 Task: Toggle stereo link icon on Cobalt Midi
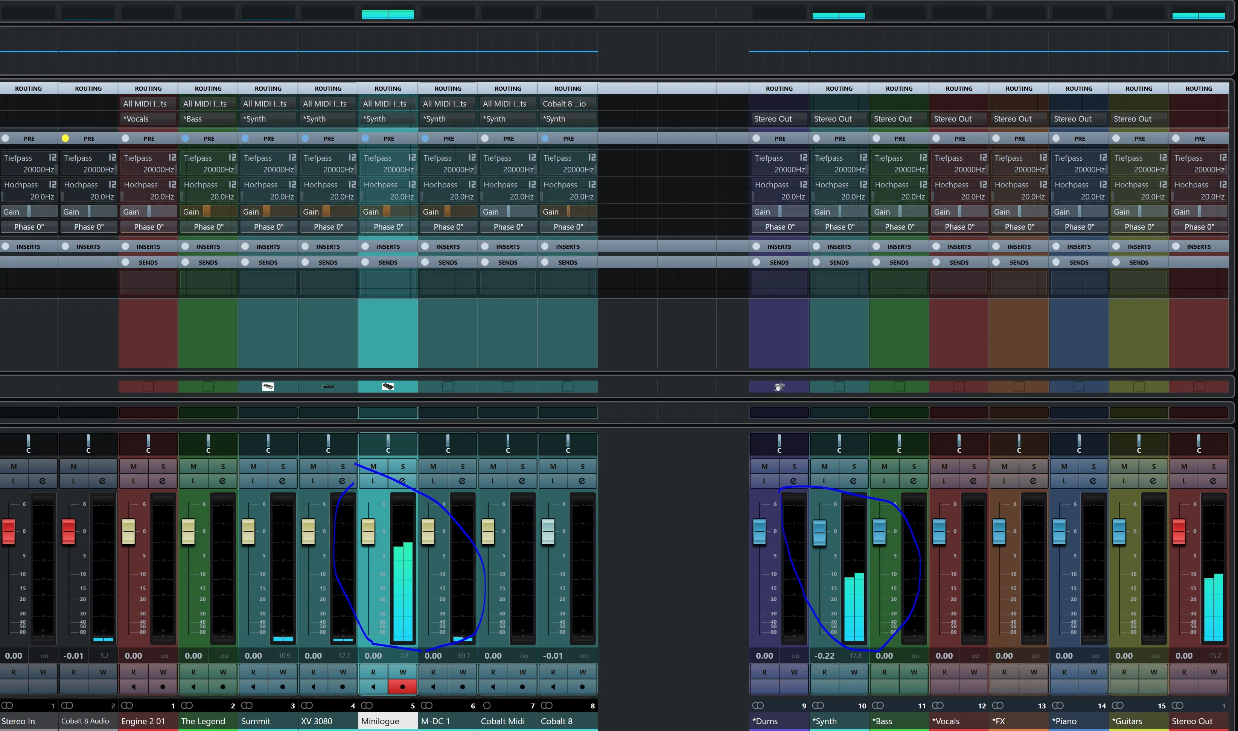click(x=487, y=705)
